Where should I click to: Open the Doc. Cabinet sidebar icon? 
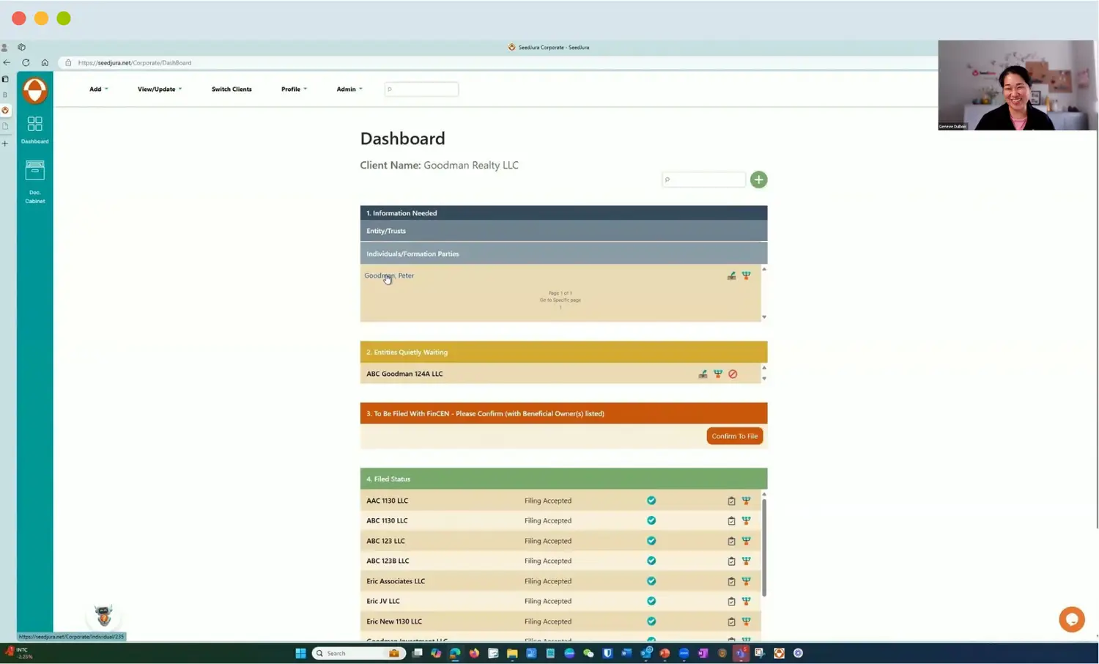pyautogui.click(x=34, y=171)
